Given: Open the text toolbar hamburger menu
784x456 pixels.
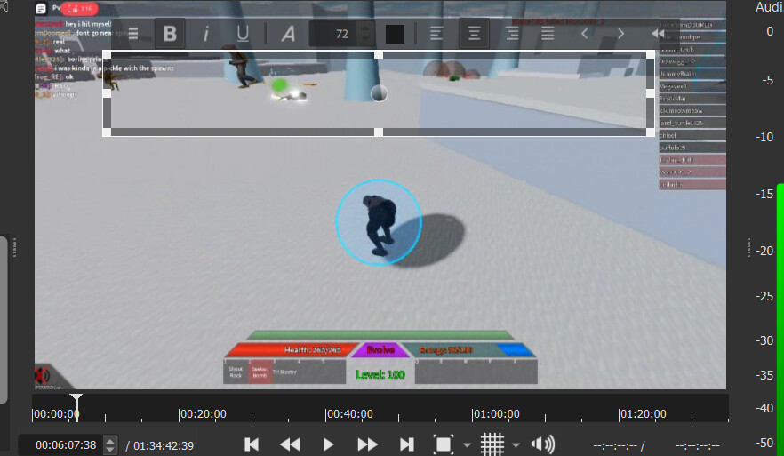Looking at the screenshot, I should click(x=133, y=34).
